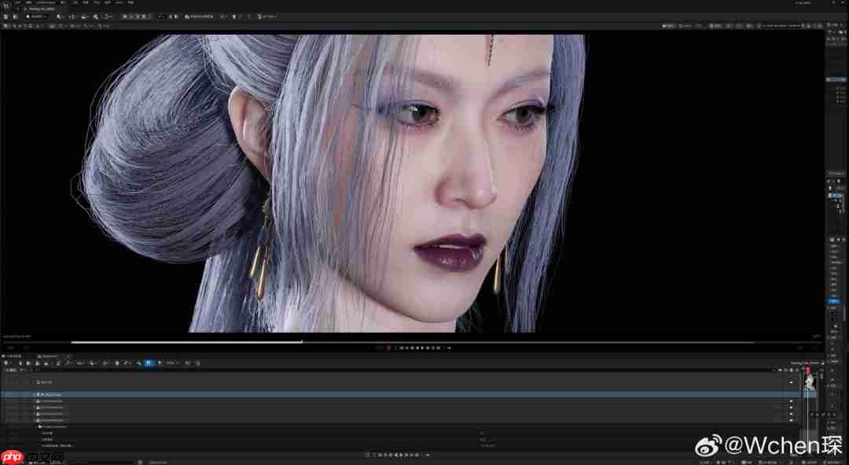Click the red record button below viewport

(388, 348)
